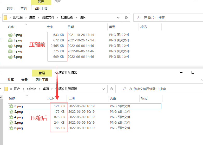The height and width of the screenshot is (145, 203).
Task: Click the refresh icon in the top window
Action: point(126,18)
